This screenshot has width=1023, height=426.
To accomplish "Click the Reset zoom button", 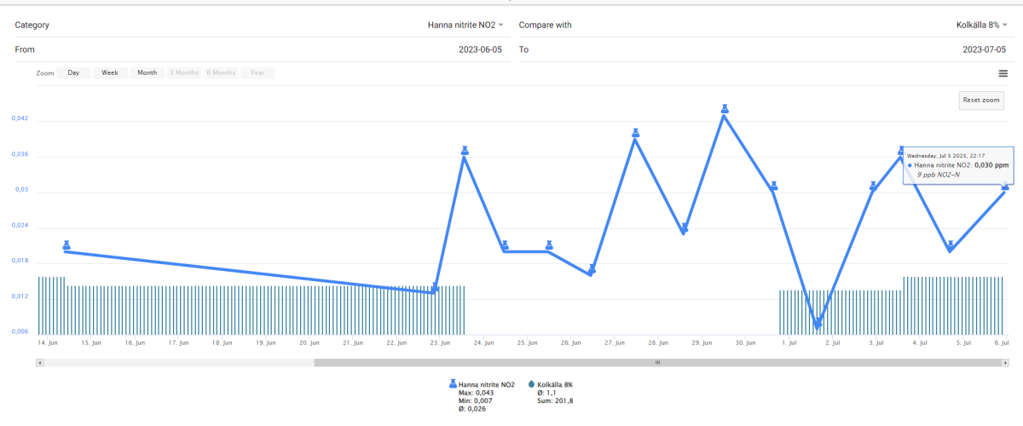I will (981, 101).
